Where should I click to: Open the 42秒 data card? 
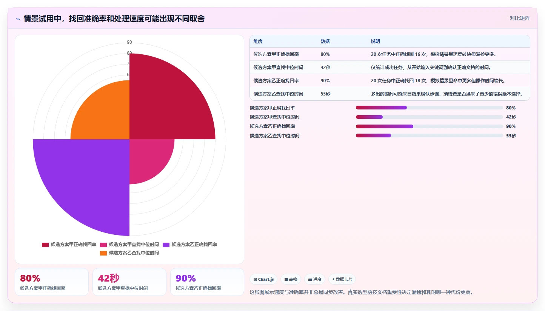[x=129, y=282]
